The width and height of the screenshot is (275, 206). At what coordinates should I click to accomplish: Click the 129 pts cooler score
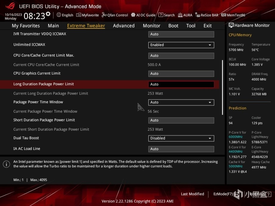pos(257,123)
